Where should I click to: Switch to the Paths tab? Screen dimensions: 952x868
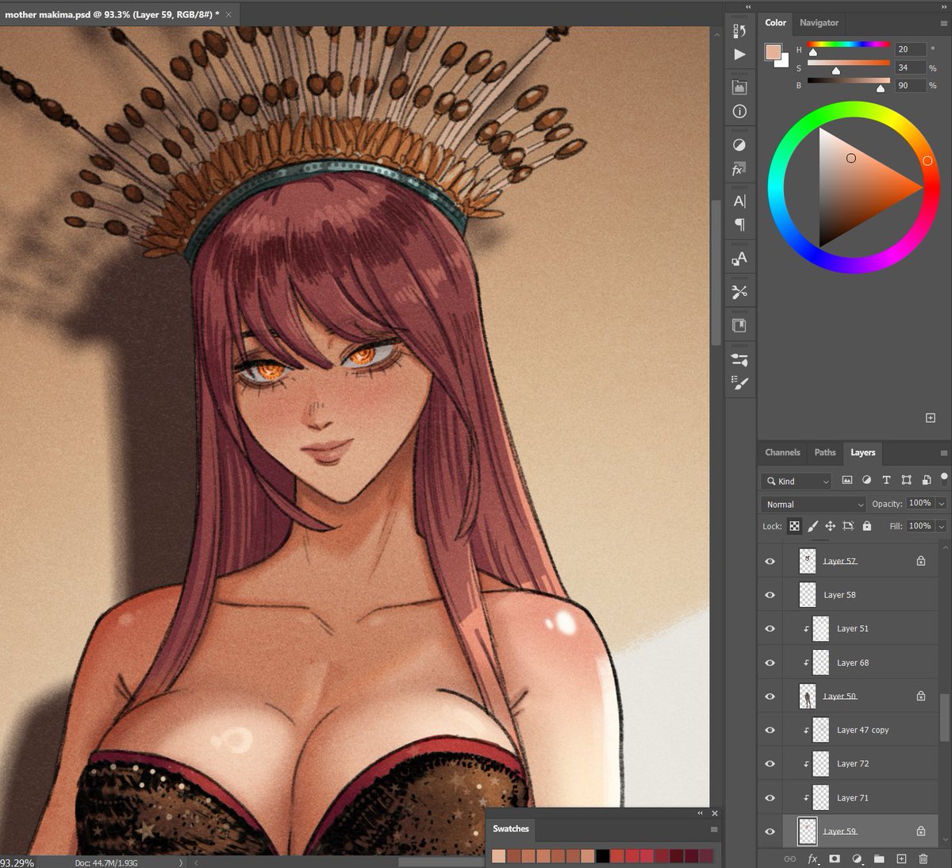pos(825,452)
